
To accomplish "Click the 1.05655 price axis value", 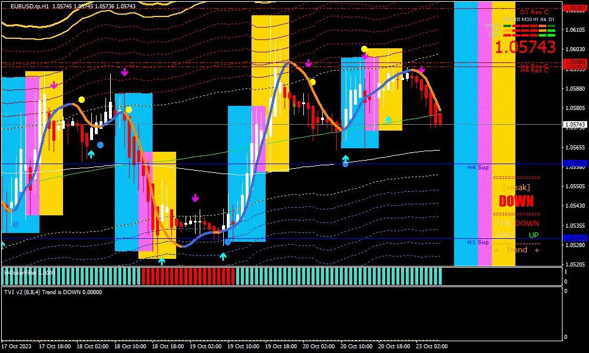I will (575, 148).
